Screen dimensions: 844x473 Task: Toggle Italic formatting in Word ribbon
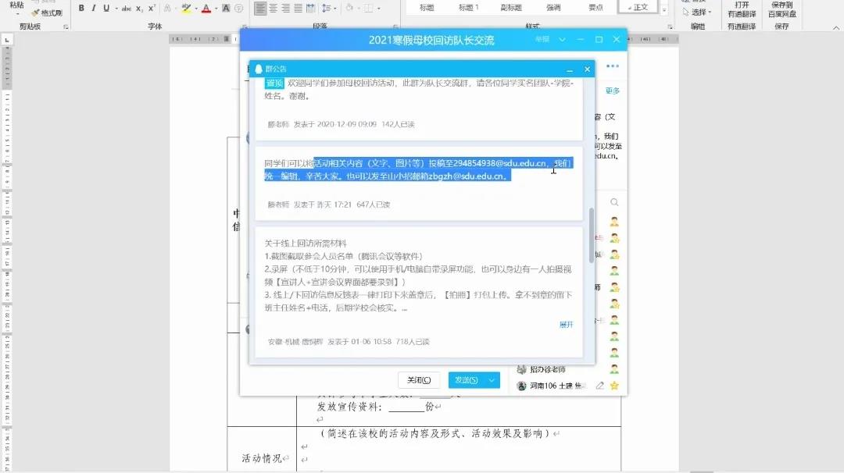(94, 9)
